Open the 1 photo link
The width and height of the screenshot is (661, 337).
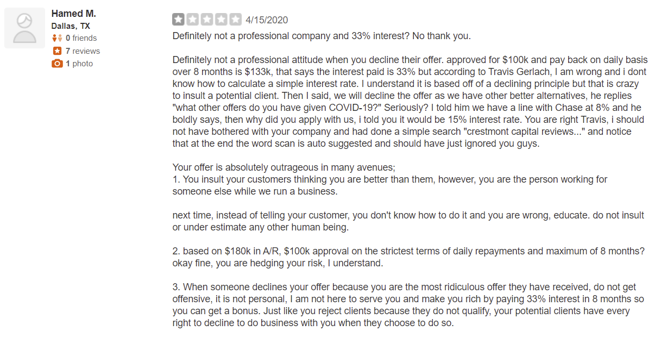click(x=79, y=64)
